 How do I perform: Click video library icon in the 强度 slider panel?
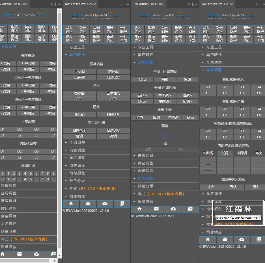click(190, 209)
